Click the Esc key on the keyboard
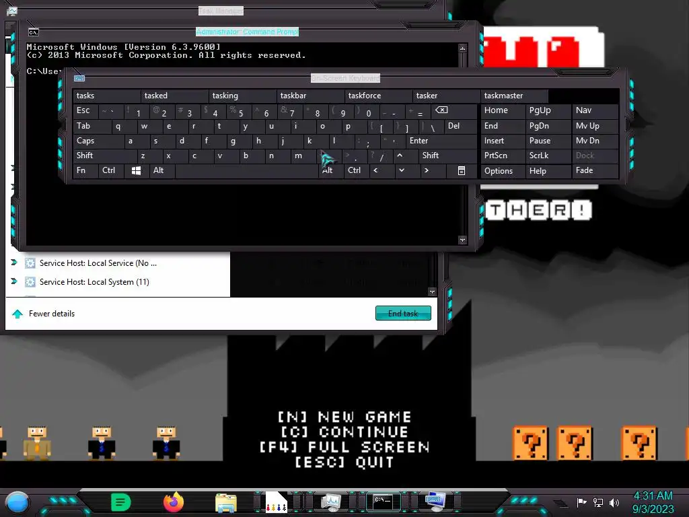 (x=85, y=110)
